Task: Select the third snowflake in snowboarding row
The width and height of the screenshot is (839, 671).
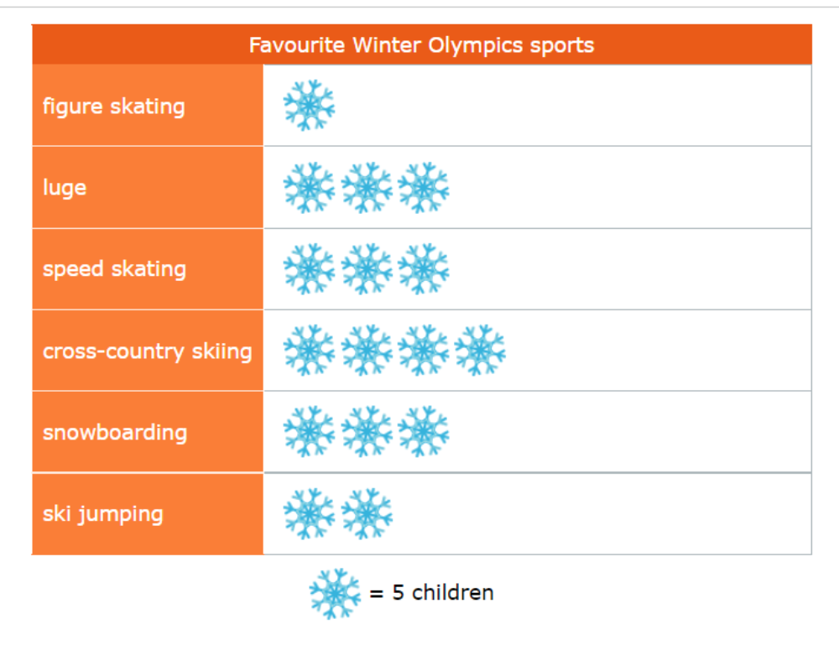Action: (x=424, y=431)
